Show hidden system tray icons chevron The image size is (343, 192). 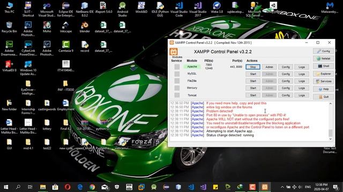(282, 187)
